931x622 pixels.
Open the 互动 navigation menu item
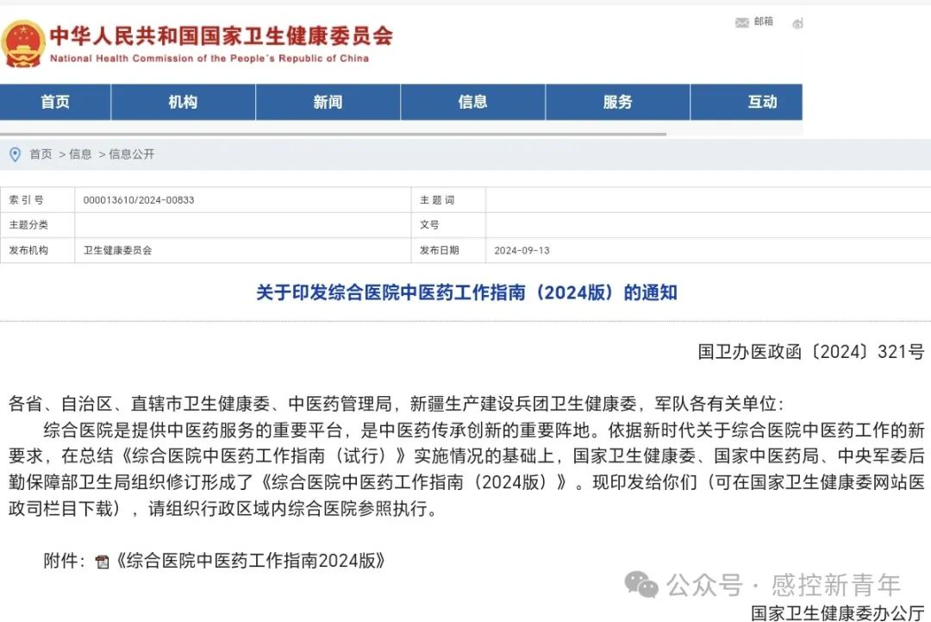click(x=762, y=102)
